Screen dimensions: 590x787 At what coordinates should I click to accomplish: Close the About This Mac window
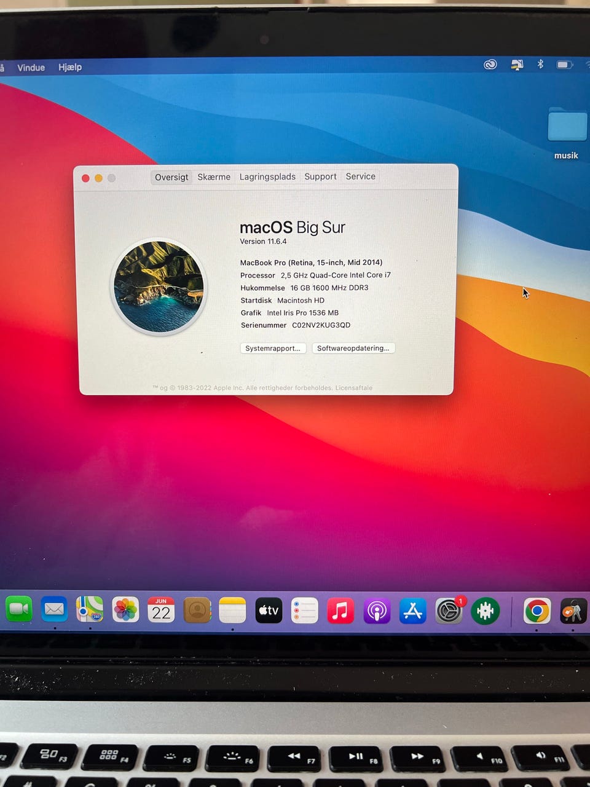pos(85,178)
